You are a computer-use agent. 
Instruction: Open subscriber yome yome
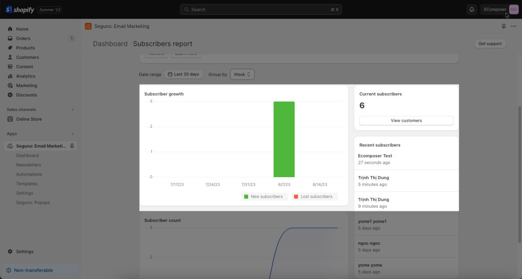[x=406, y=268]
